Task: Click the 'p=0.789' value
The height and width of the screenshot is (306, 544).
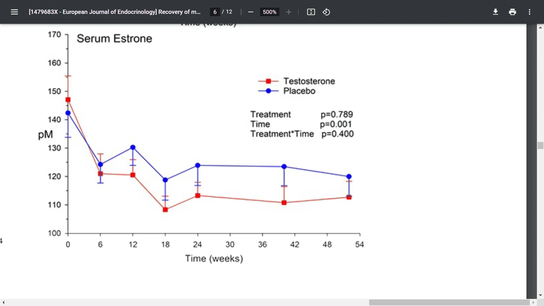Action: tap(337, 114)
